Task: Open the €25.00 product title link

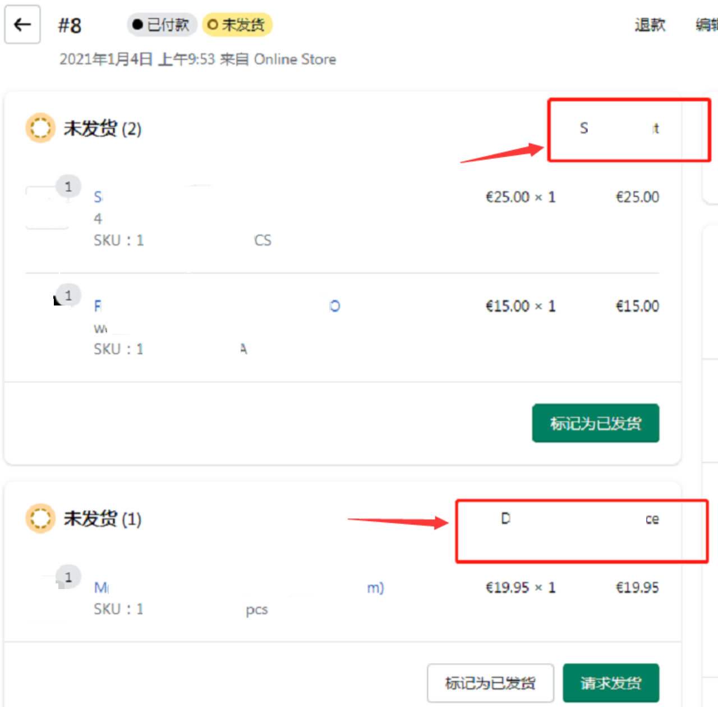Action: (99, 197)
